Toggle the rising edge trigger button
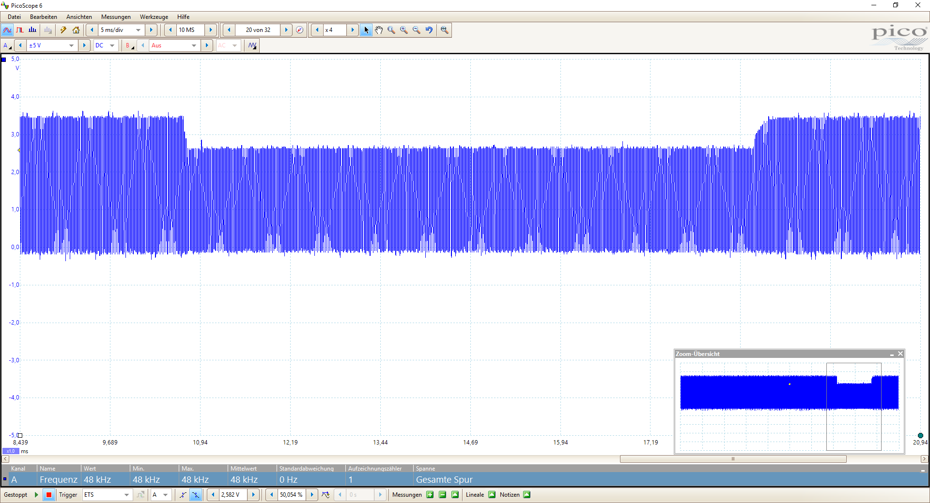 183,495
